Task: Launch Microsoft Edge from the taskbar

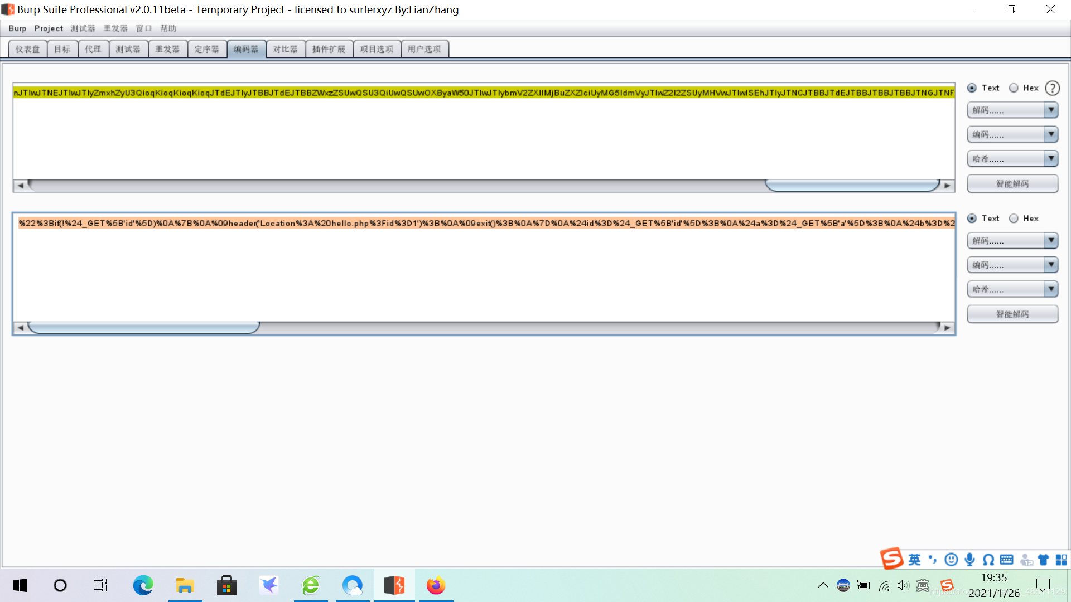Action: coord(143,585)
